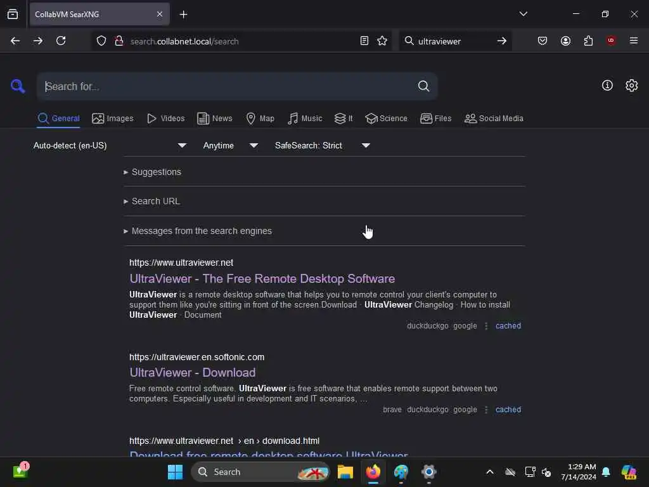Open Firefox View button in tab strip

pyautogui.click(x=13, y=14)
